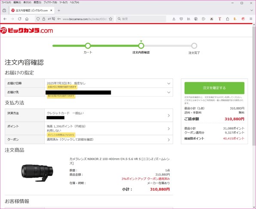Image resolution: width=256 pixels, height=209 pixels.
Task: Click the Pocket save icon
Action: coord(181,19)
